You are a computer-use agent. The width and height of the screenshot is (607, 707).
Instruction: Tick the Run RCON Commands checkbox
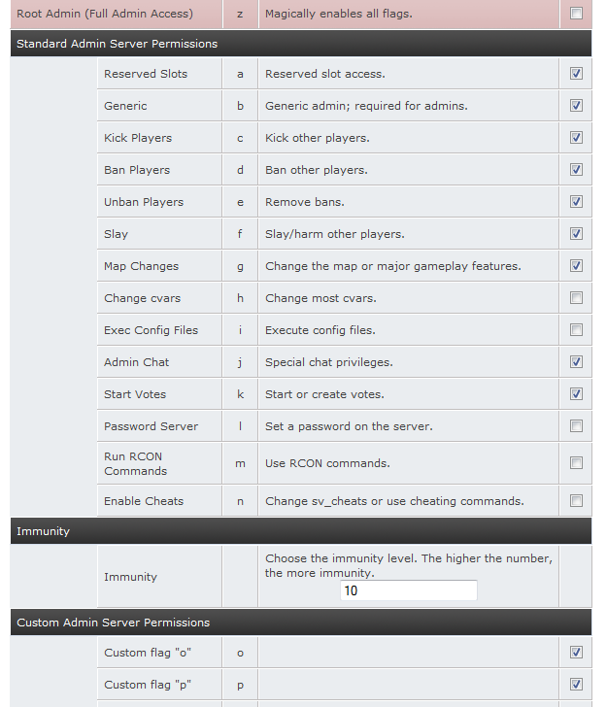576,463
